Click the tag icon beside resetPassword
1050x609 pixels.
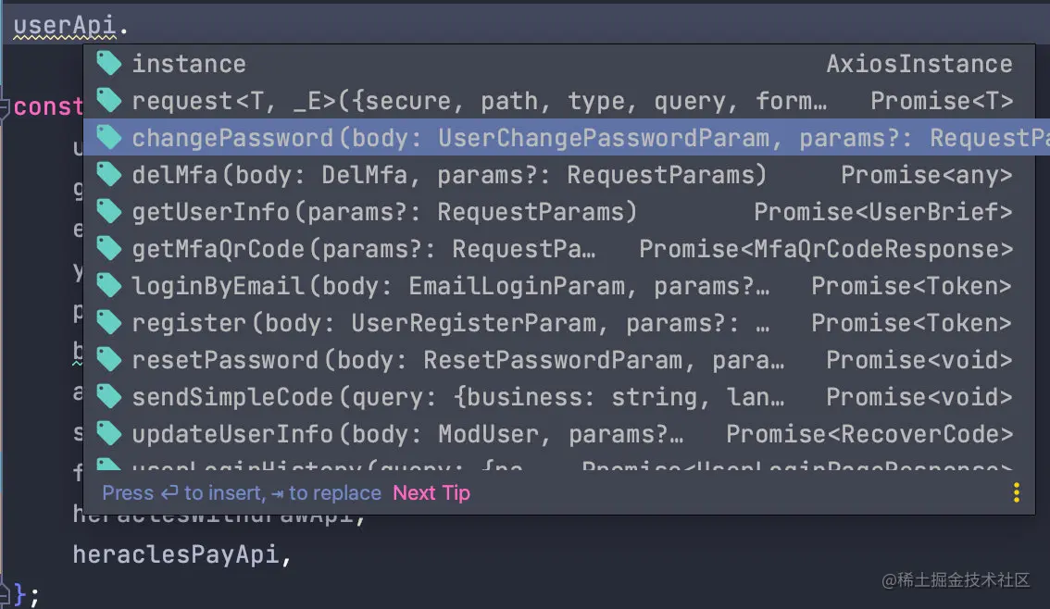click(108, 359)
